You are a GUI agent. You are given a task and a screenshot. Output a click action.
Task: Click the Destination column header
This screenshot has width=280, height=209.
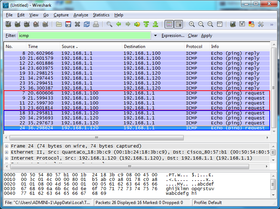pyautogui.click(x=153, y=47)
